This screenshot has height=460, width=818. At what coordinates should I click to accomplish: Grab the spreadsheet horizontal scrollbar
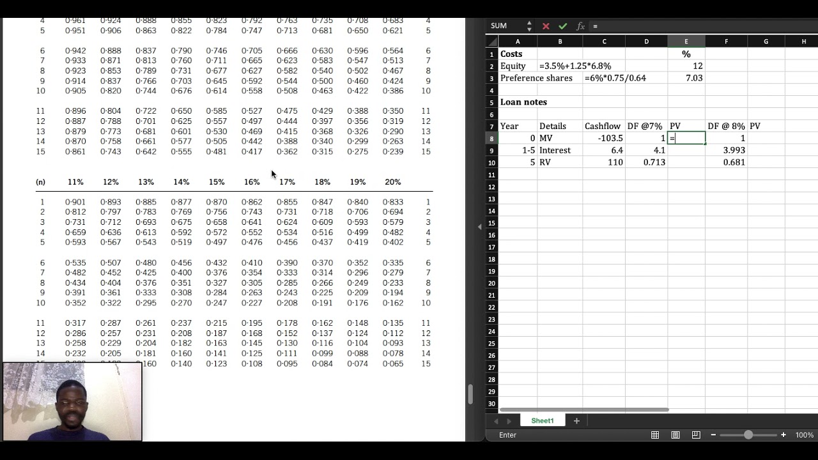click(x=584, y=410)
